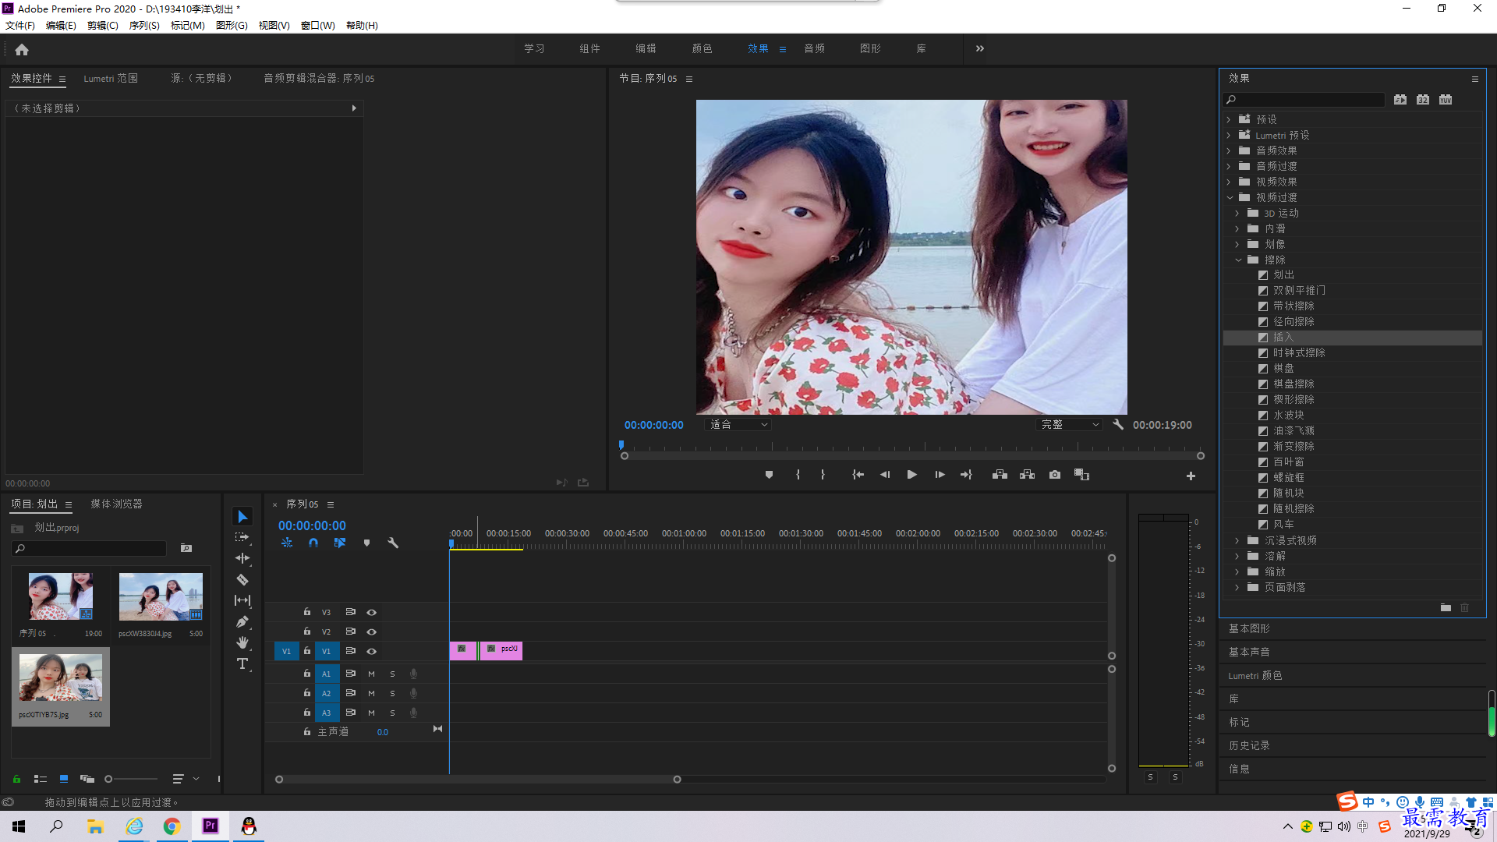Open the Lumetri 颜色 panel
1497x842 pixels.
[1255, 675]
